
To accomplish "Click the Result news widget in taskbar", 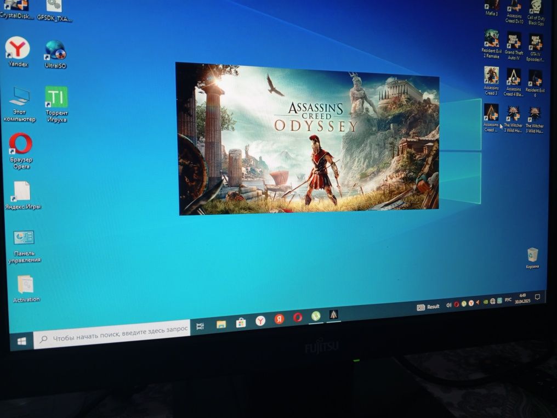I will tap(428, 307).
